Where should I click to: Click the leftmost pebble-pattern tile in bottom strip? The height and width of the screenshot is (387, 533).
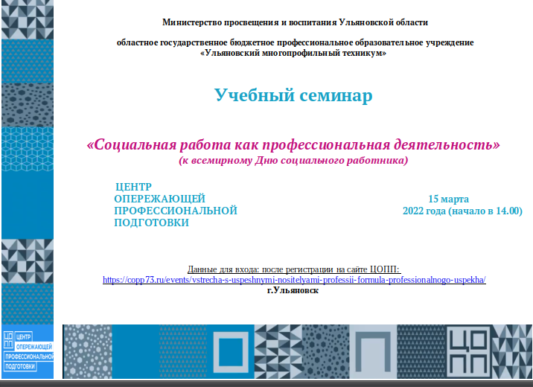[88, 351]
